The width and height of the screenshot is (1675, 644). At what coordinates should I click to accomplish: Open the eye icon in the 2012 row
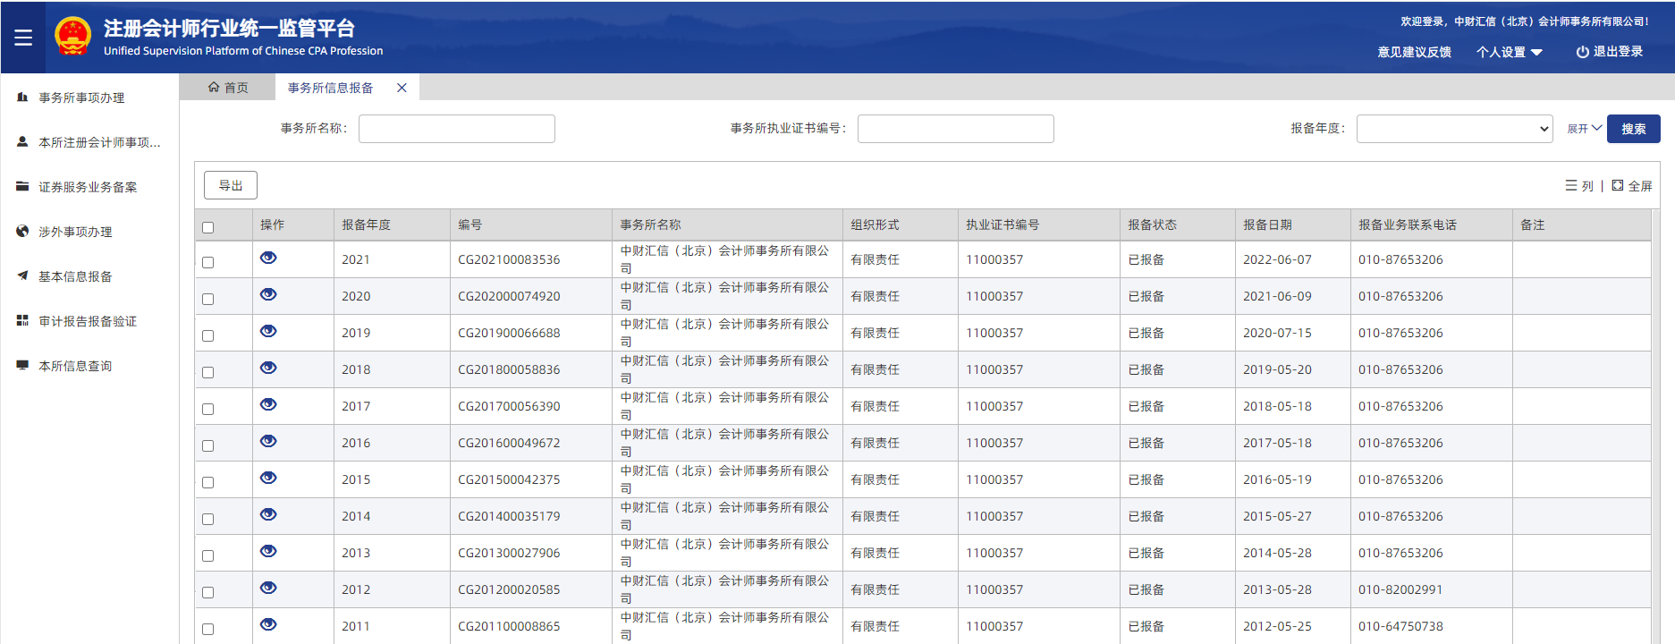point(268,588)
